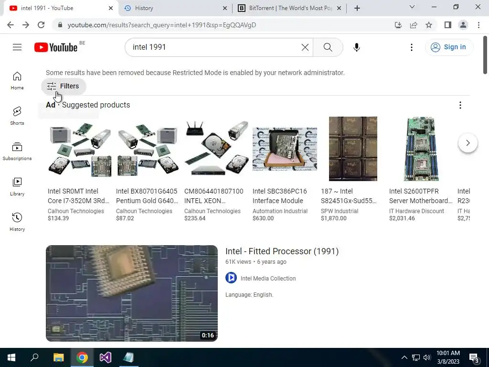Open Library in the sidebar
The image size is (489, 367).
click(17, 187)
